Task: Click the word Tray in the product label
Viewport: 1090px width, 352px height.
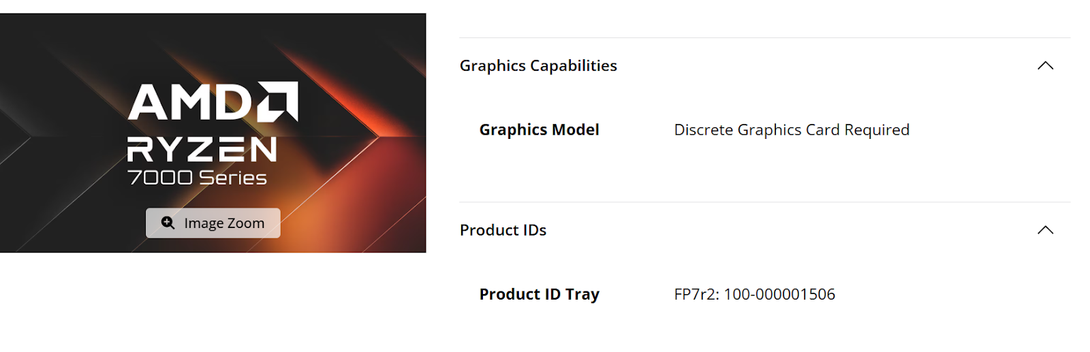Action: point(582,294)
